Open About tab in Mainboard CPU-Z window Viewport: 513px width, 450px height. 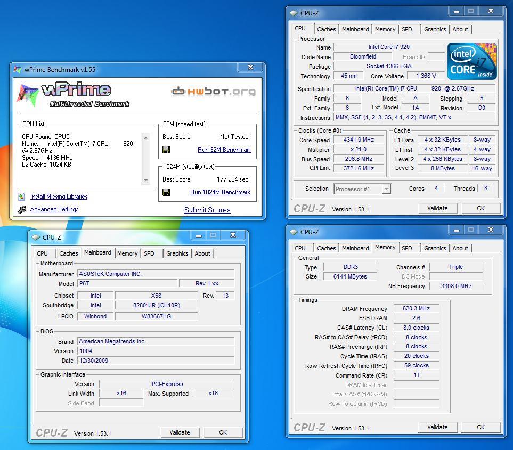[202, 253]
